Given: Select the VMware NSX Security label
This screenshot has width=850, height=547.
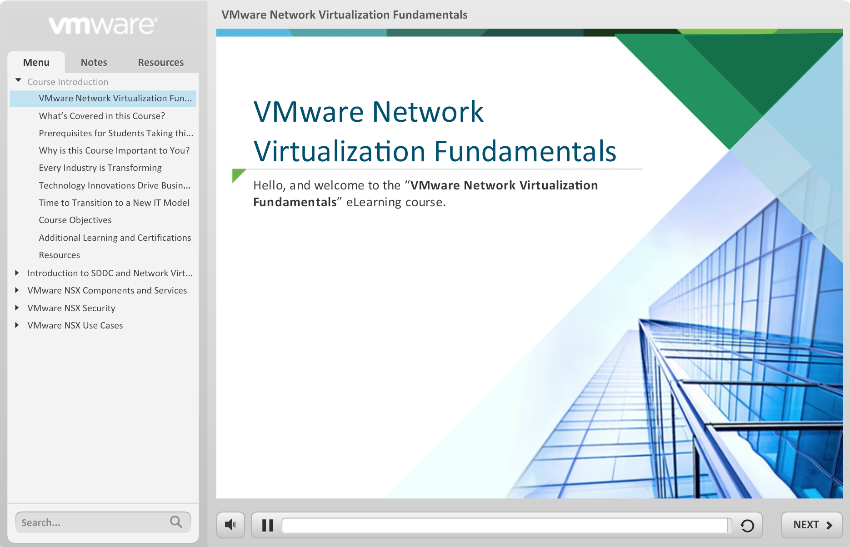Looking at the screenshot, I should (x=71, y=308).
